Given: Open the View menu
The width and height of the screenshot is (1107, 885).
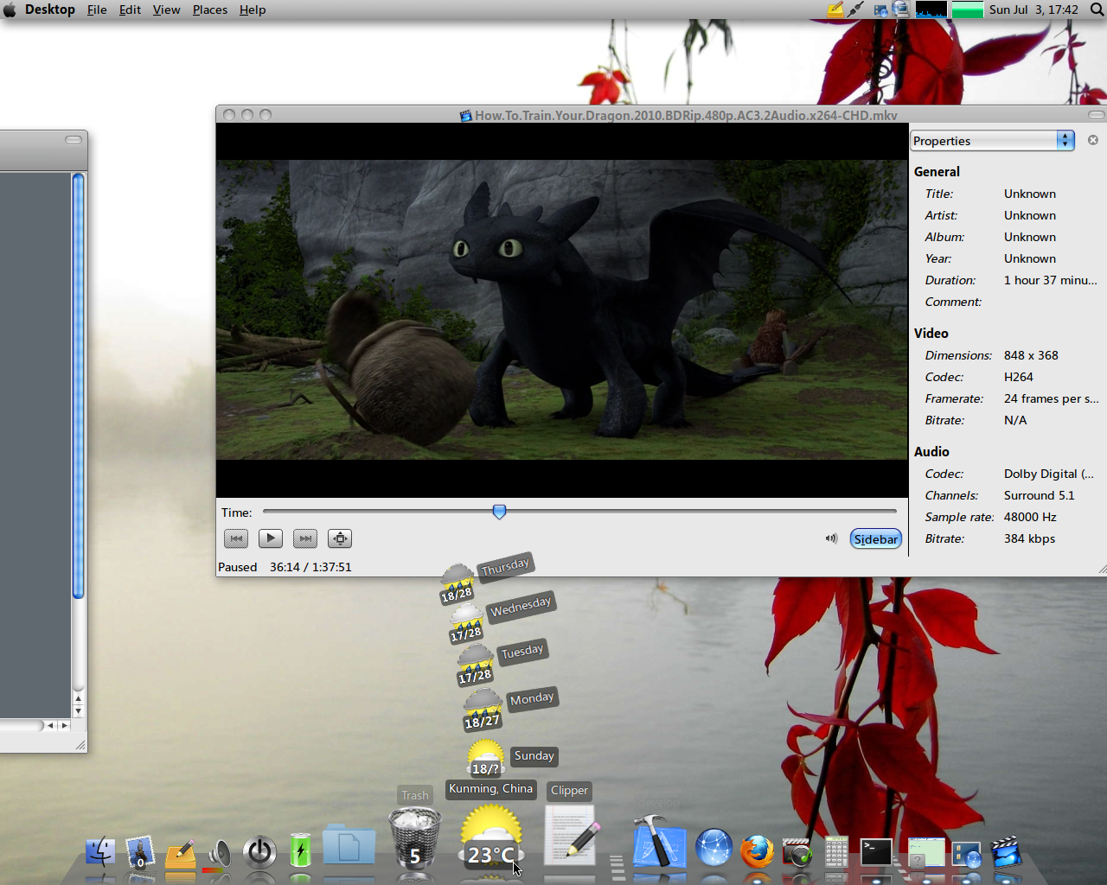Looking at the screenshot, I should point(166,10).
